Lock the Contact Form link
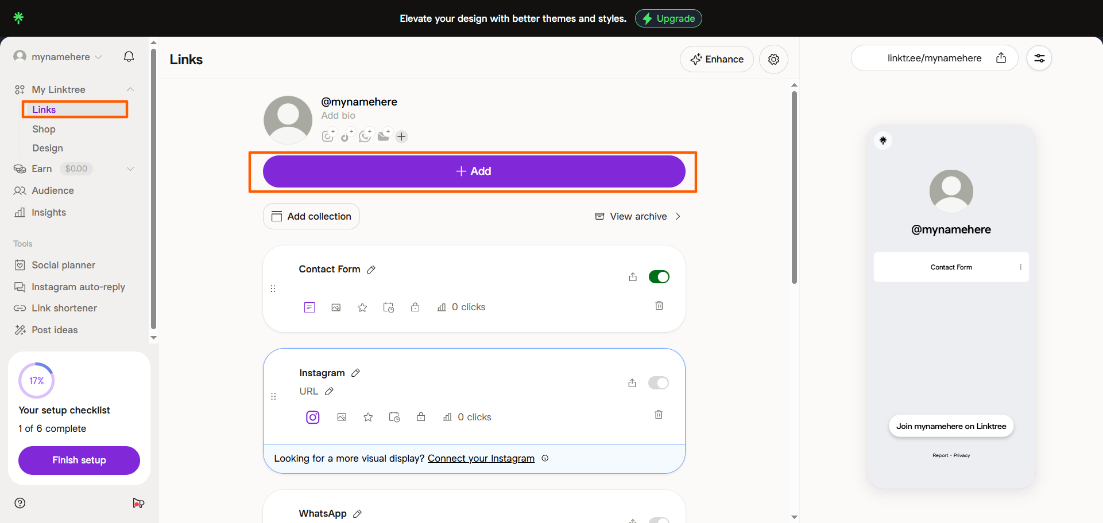The height and width of the screenshot is (523, 1103). click(x=415, y=307)
